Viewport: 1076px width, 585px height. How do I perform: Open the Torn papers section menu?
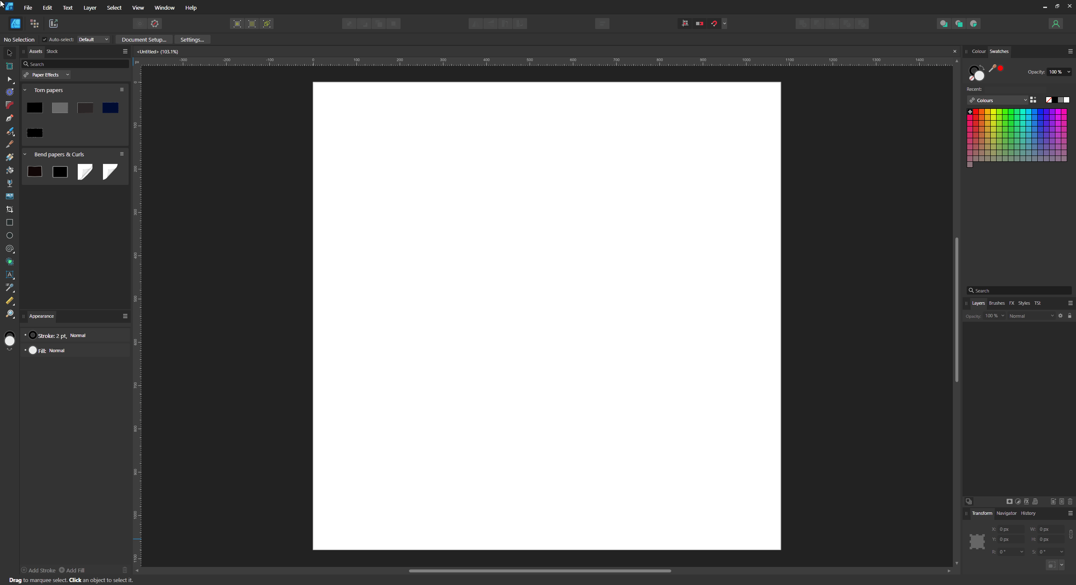point(122,90)
